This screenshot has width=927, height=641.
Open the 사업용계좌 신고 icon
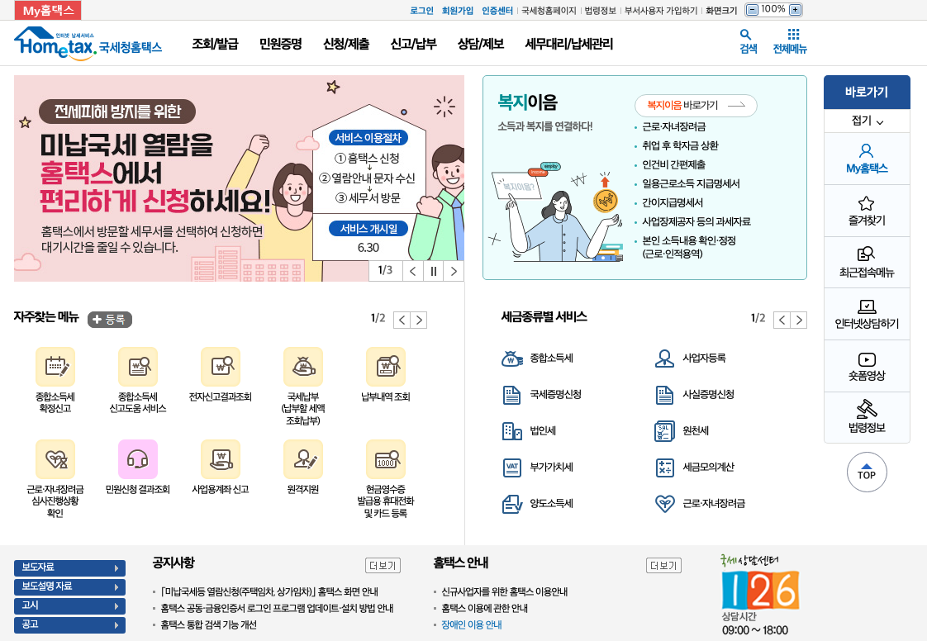(221, 459)
